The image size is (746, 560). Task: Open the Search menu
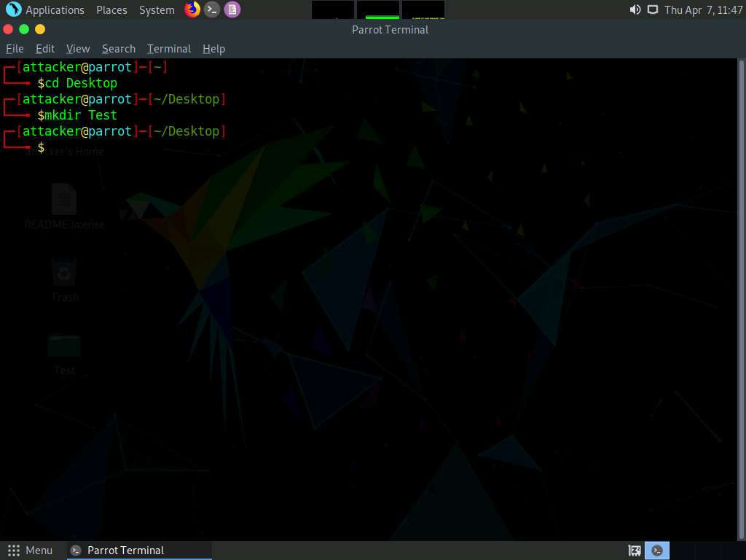[119, 49]
